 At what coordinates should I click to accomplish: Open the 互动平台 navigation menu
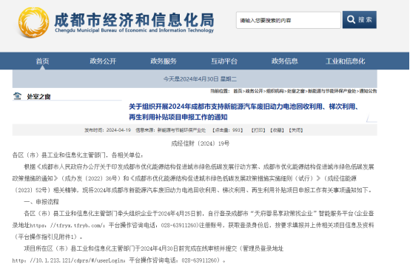pyautogui.click(x=224, y=61)
